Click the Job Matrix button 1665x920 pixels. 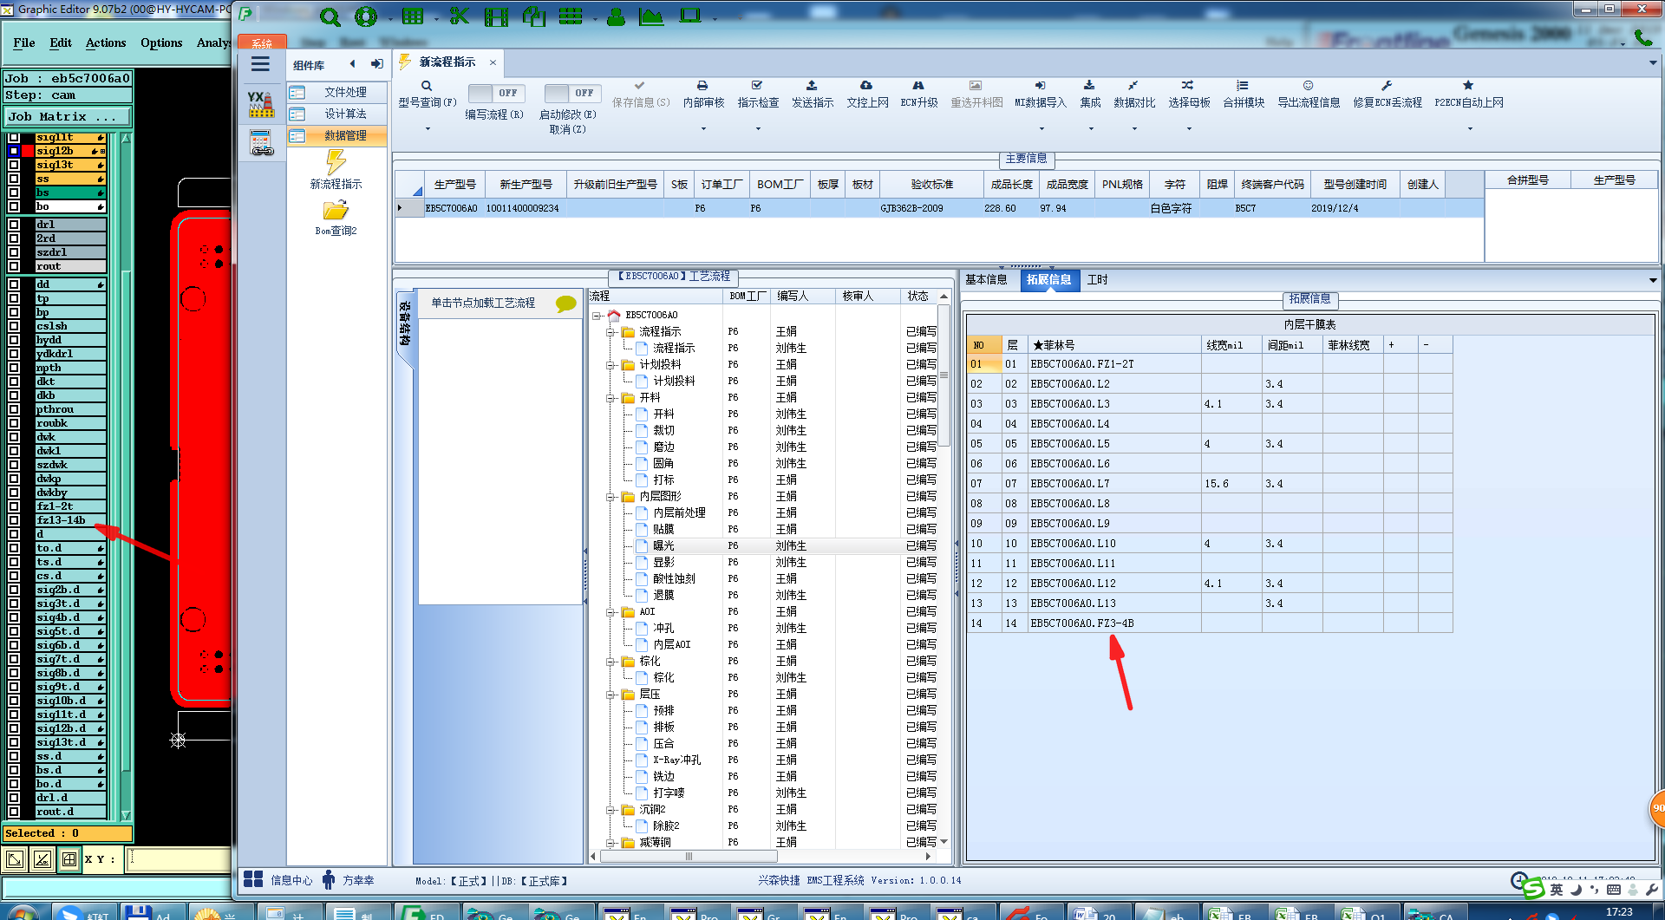coord(68,116)
